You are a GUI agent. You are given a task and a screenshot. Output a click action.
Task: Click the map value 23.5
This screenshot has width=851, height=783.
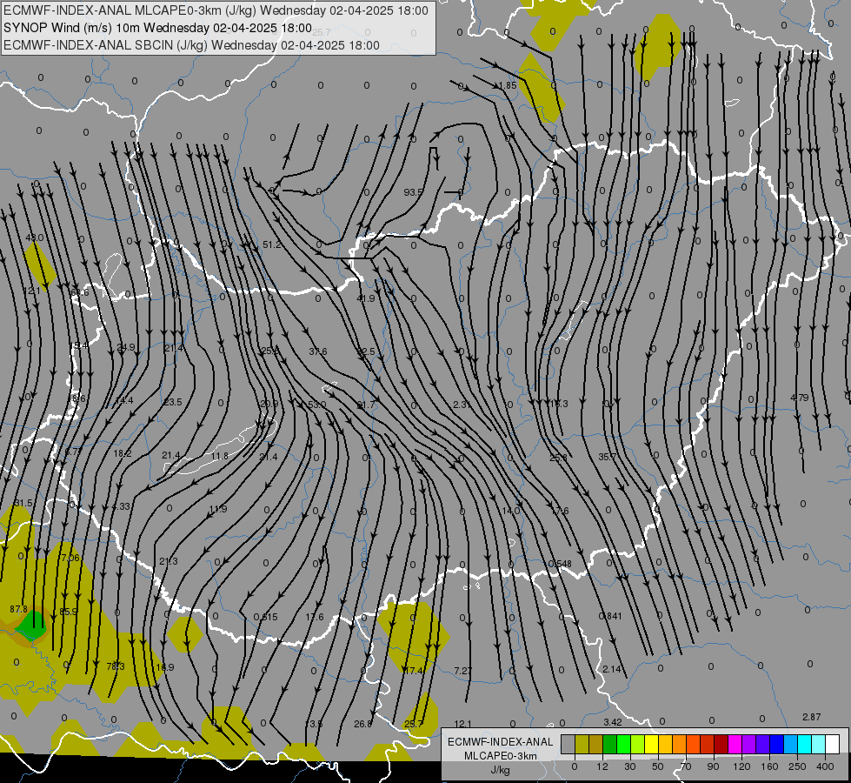point(173,402)
